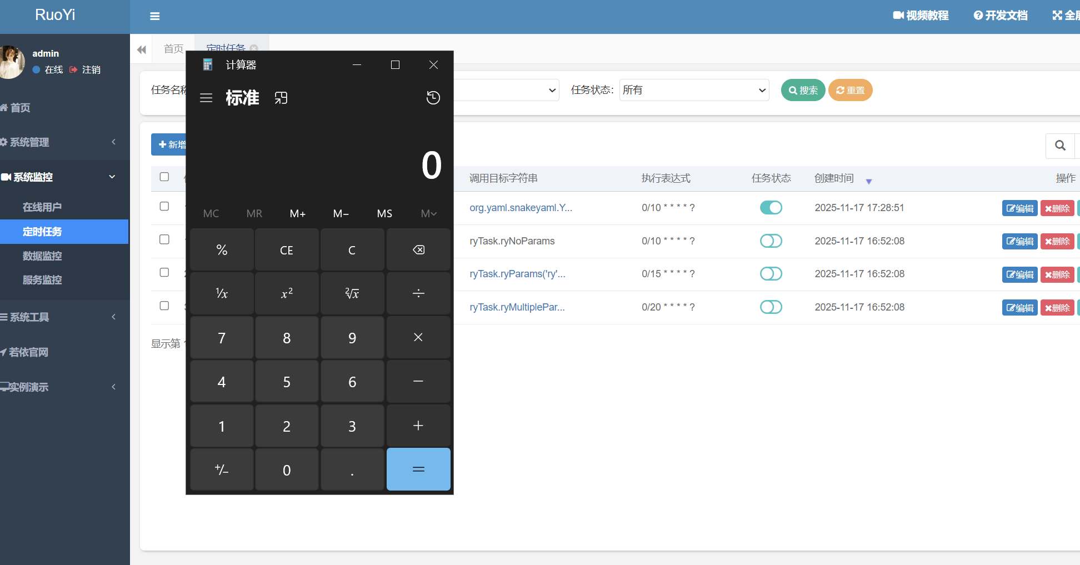Click the calculator multiply key
The width and height of the screenshot is (1080, 565).
(418, 338)
